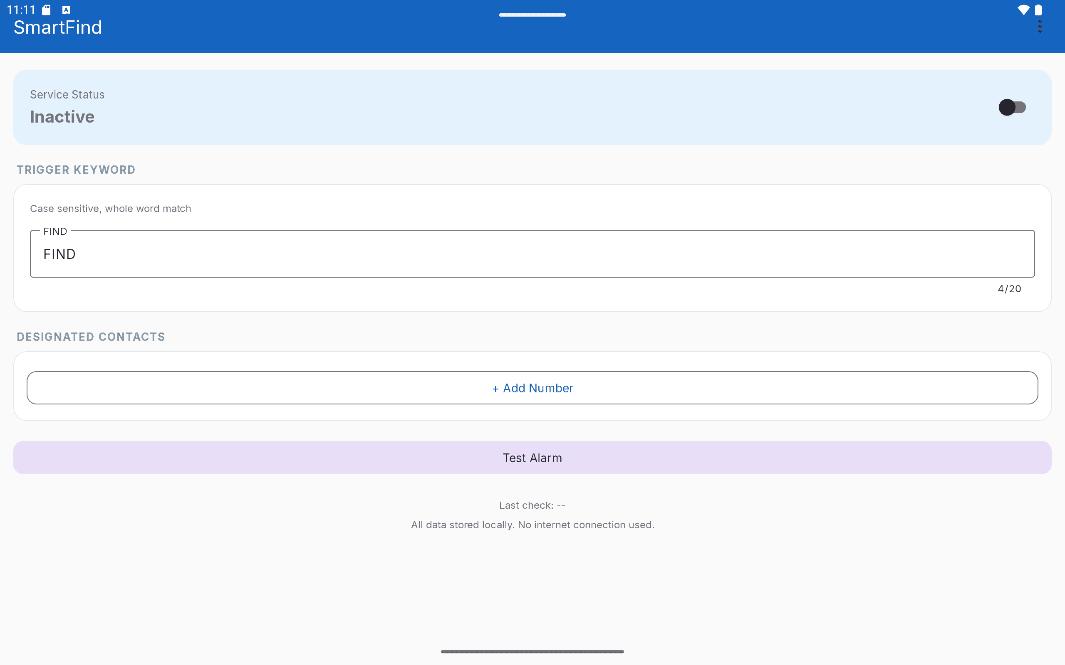Click the battery status bar icon

[1038, 10]
